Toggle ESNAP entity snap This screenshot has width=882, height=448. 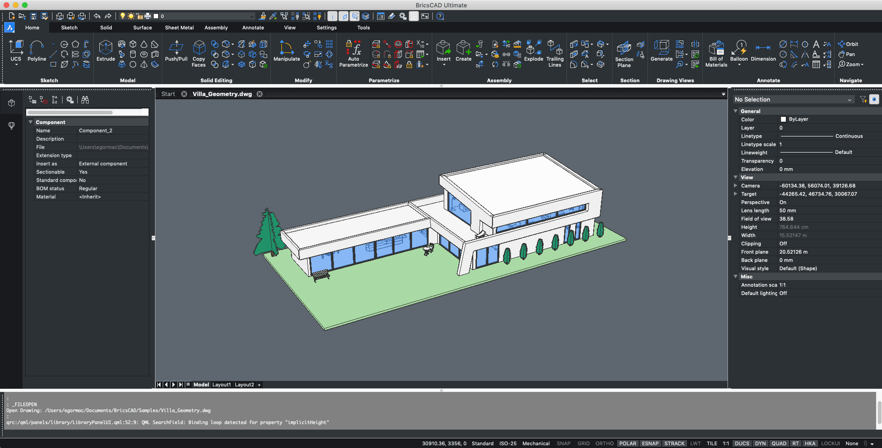(650, 443)
